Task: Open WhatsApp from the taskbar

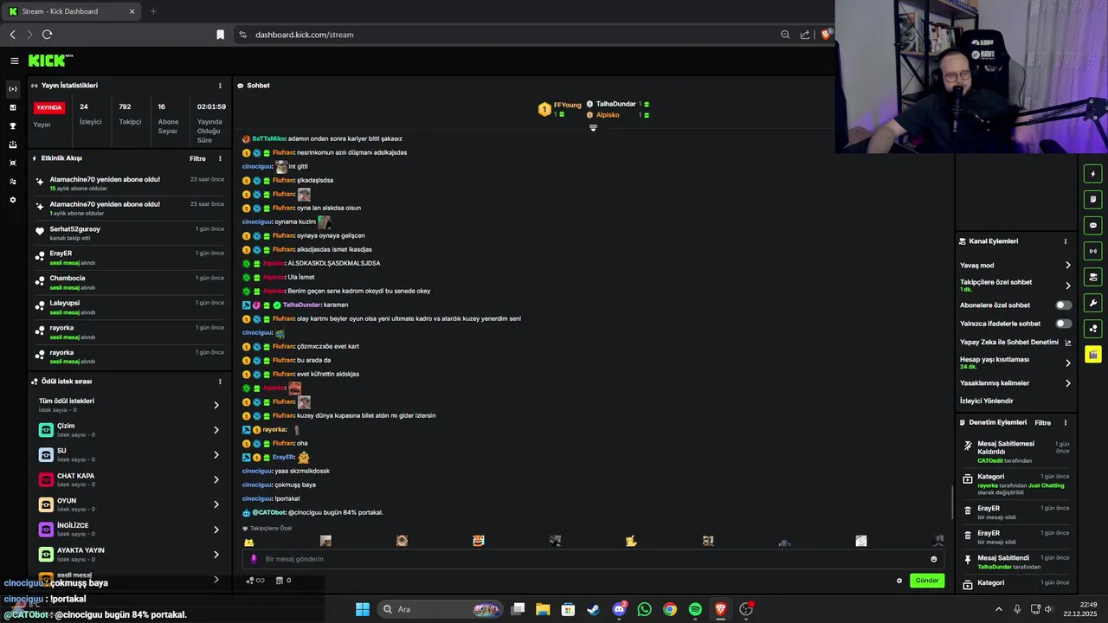Action: [x=644, y=609]
